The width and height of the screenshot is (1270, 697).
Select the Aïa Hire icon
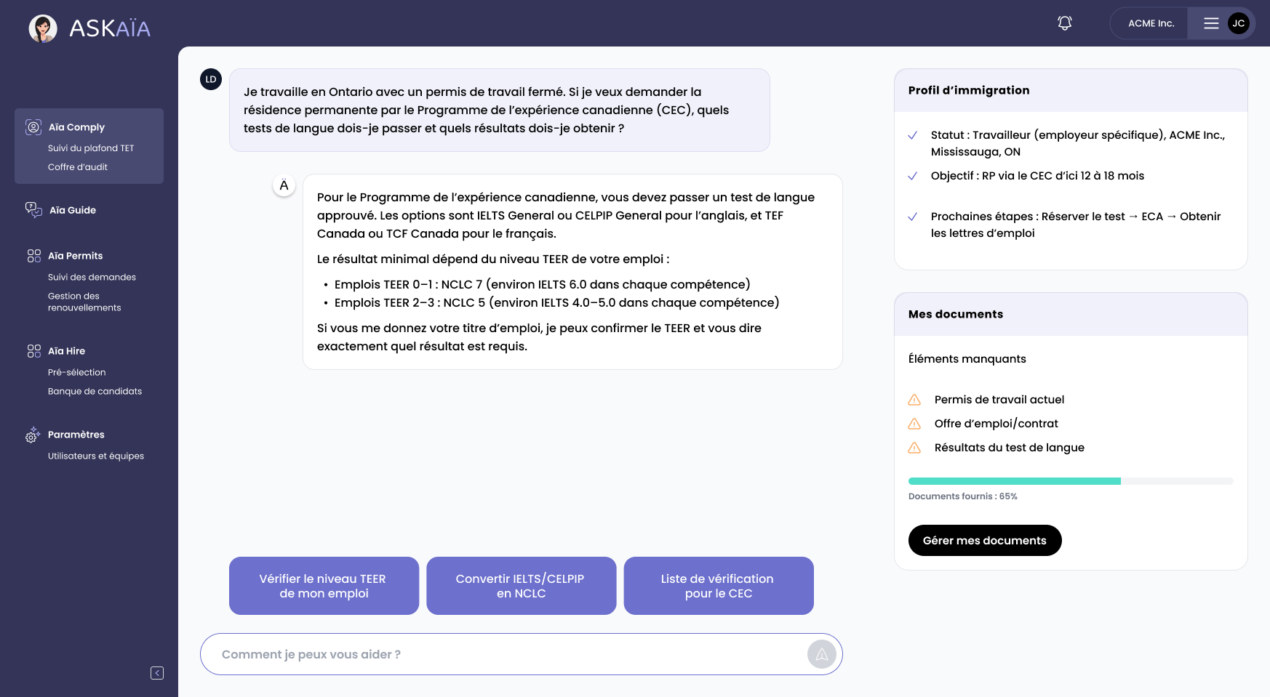(33, 351)
